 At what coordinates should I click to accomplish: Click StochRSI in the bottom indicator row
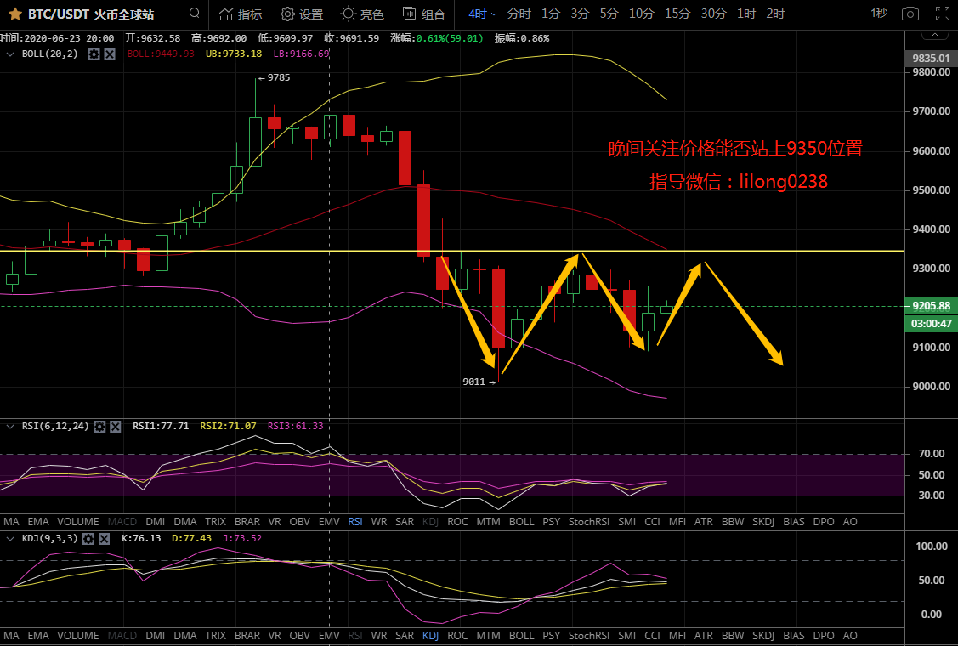pos(589,635)
